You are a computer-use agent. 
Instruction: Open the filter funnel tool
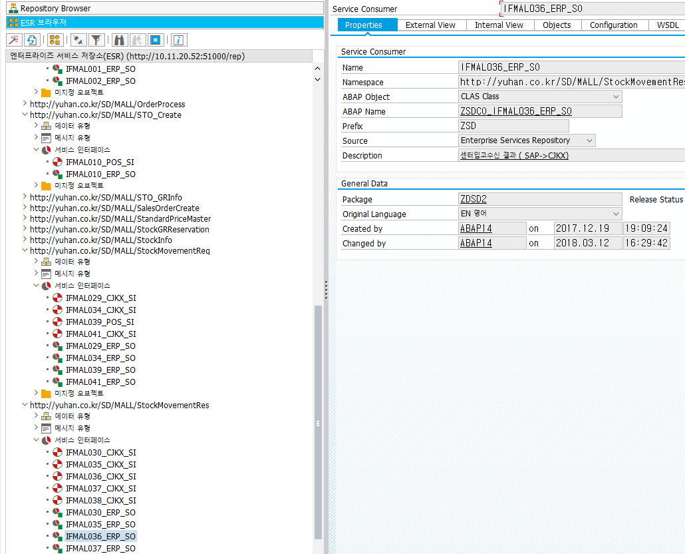click(96, 40)
